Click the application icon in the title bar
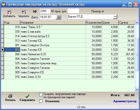The image size is (140, 110). click(4, 4)
